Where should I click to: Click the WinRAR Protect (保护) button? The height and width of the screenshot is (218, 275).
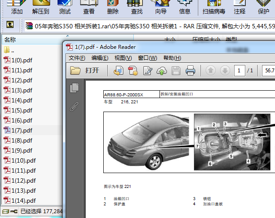(x=263, y=7)
